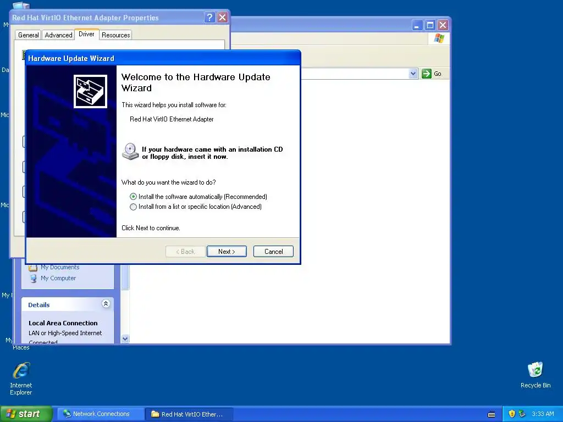Viewport: 563px width, 422px height.
Task: Click the network connection tray icon
Action: tap(522, 414)
